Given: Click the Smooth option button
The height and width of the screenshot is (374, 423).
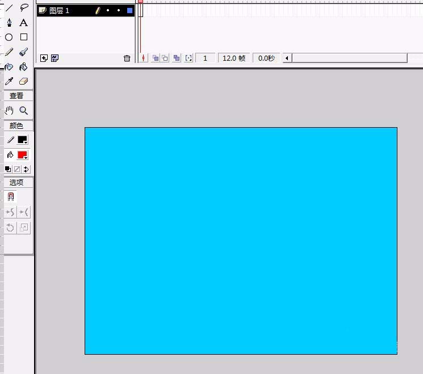Looking at the screenshot, I should click(11, 212).
